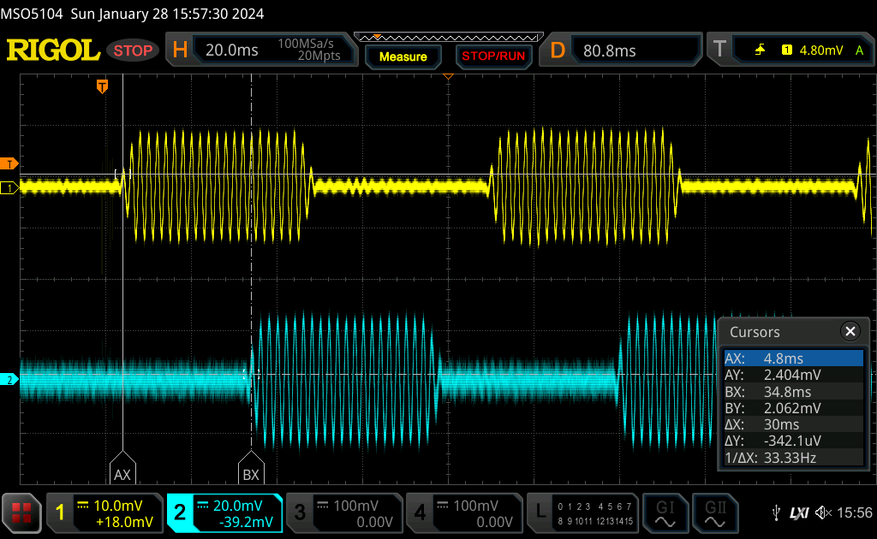Click the RIGOL logo
This screenshot has width=877, height=539.
[x=53, y=50]
